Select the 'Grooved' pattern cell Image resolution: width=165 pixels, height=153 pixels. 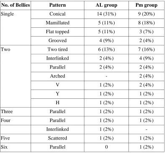pos(58,40)
